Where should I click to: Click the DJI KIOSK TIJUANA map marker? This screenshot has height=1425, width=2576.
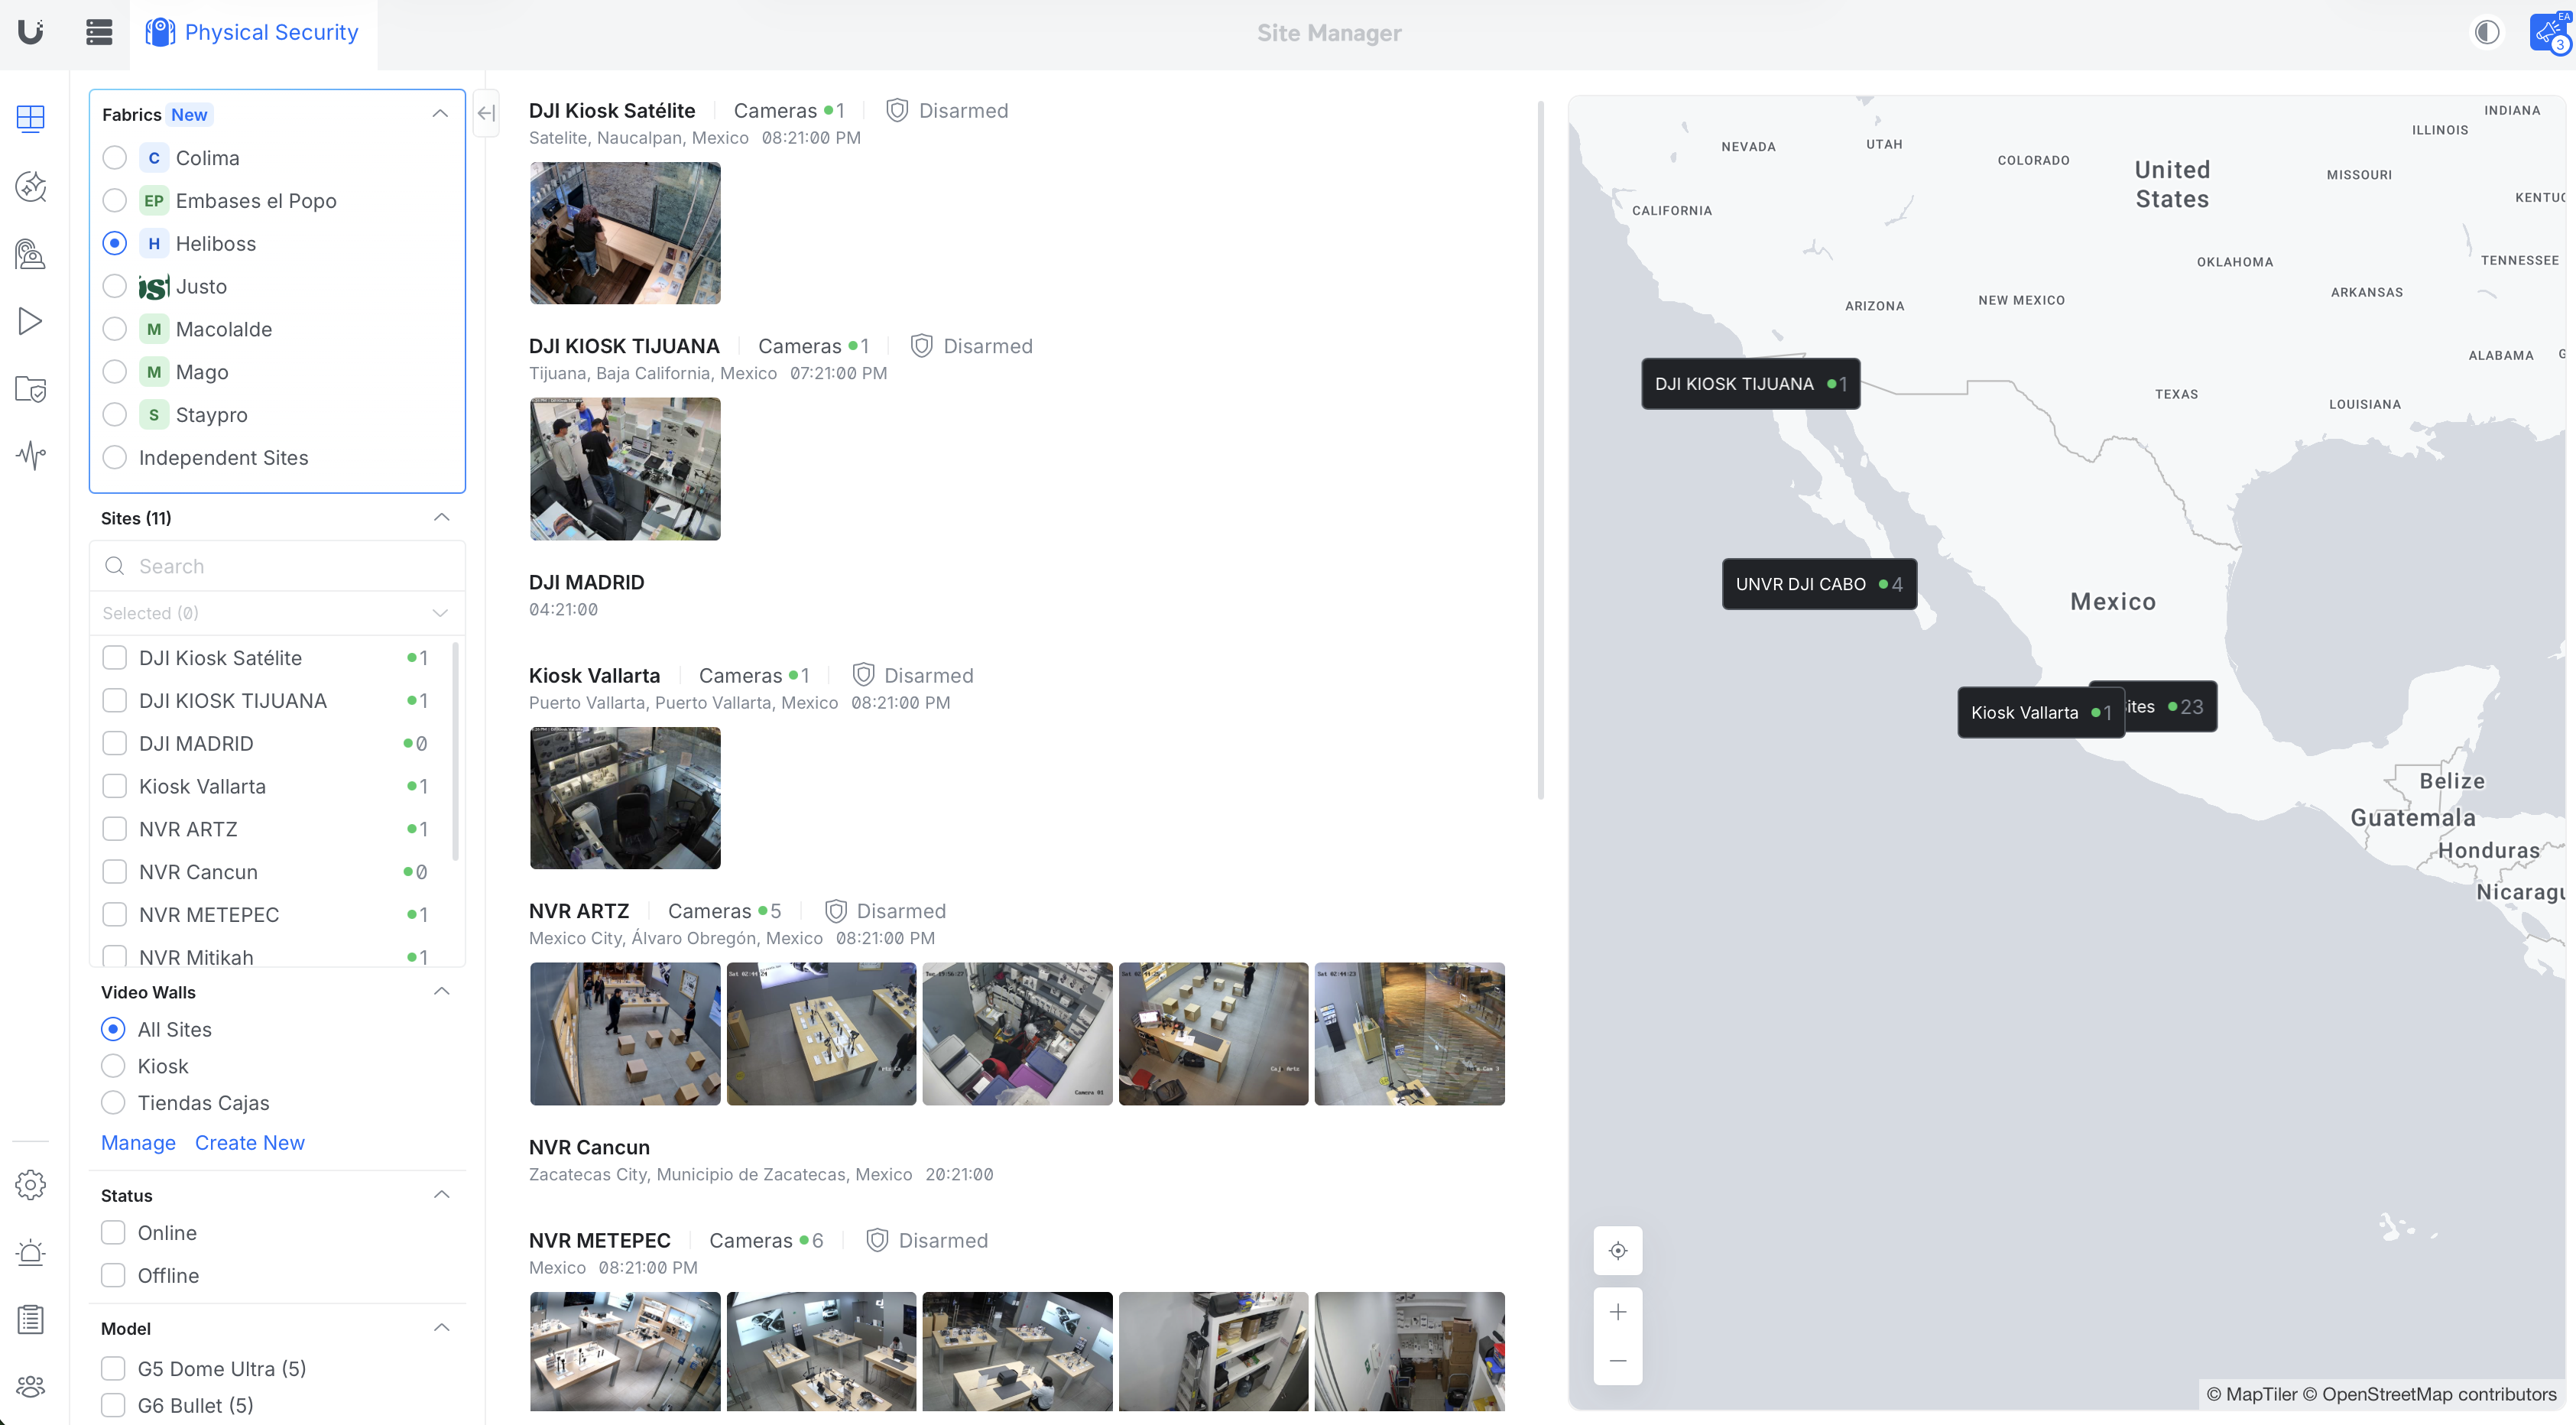click(1751, 384)
